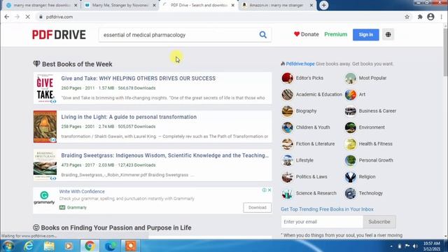This screenshot has height=252, width=448.
Task: Click the Sign in button
Action: pos(365,34)
